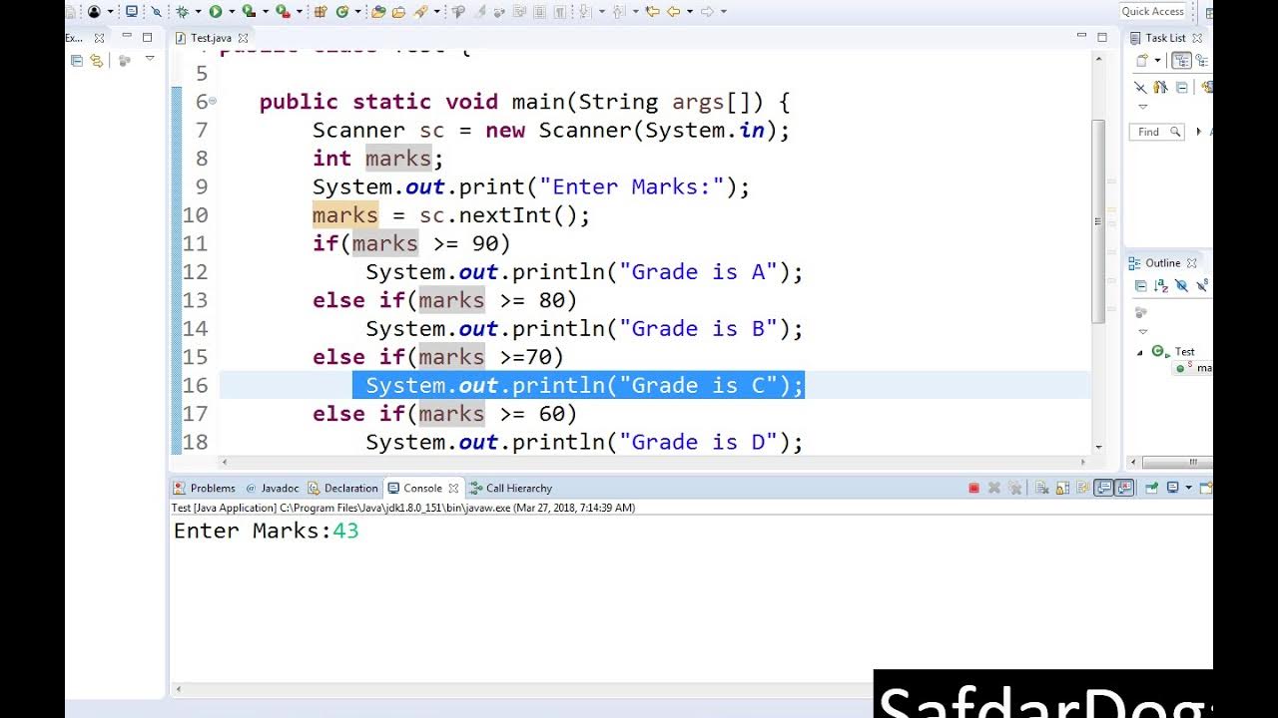Screen dimensions: 1278x718
Task: Click the Last Edit Location arrow icon
Action: tap(651, 12)
